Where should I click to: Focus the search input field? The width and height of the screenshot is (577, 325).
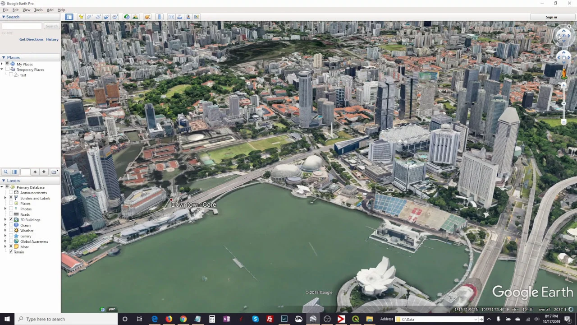22,26
